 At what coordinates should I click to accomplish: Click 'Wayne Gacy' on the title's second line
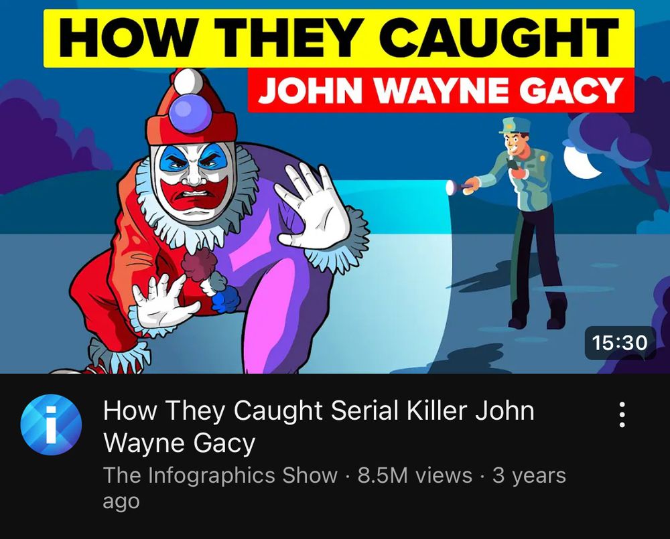[x=180, y=443]
